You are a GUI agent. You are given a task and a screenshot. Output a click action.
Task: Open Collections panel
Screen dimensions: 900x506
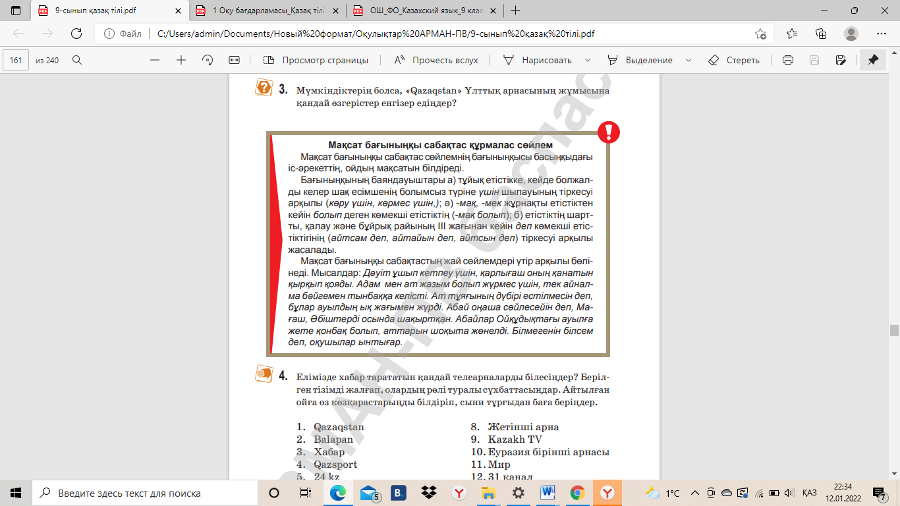pyautogui.click(x=821, y=34)
